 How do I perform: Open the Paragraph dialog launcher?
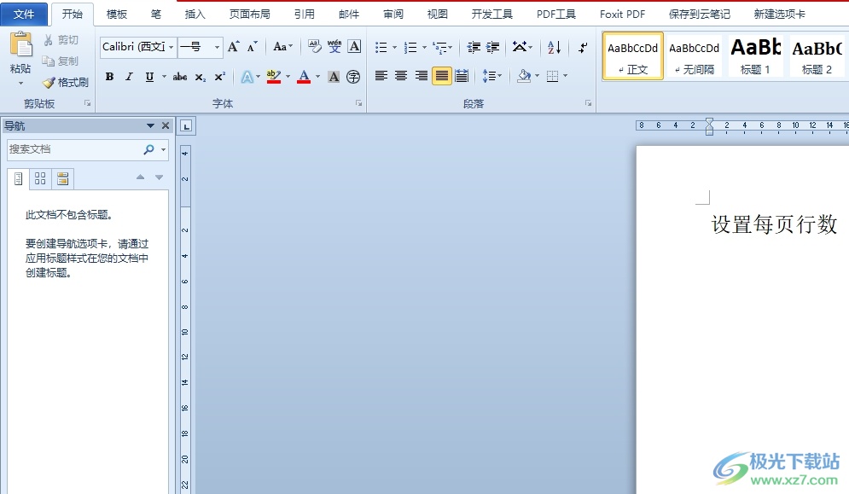[x=588, y=103]
